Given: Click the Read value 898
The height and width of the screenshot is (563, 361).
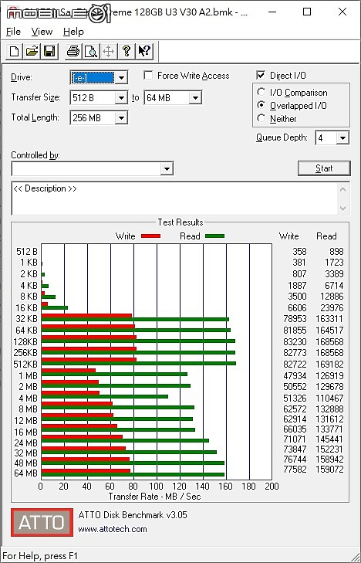Looking at the screenshot, I should 336,251.
